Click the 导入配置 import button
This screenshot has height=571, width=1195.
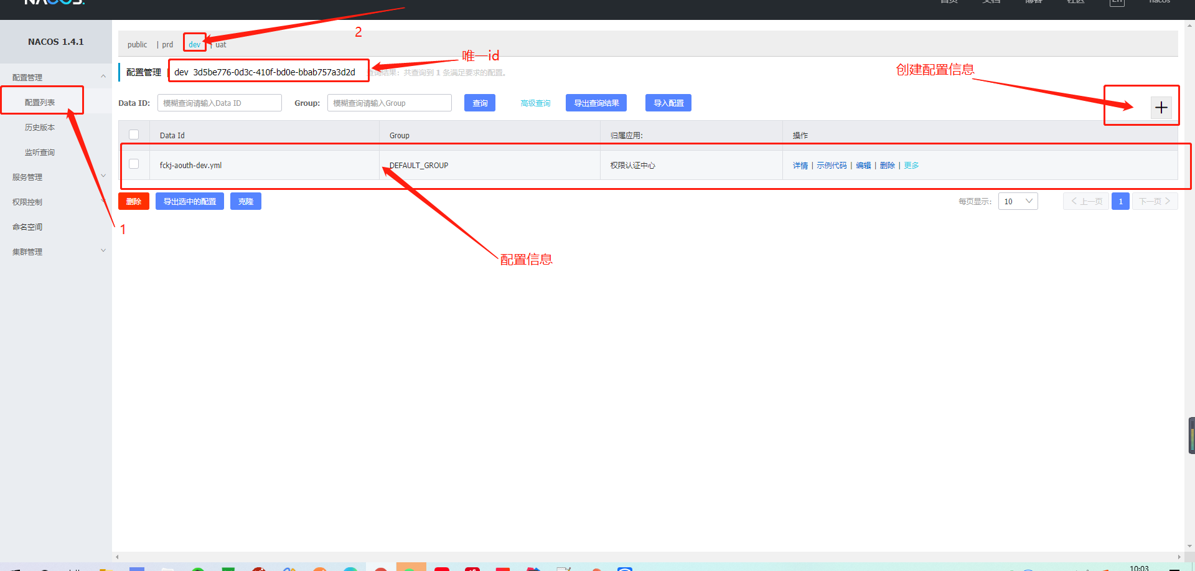(x=668, y=103)
